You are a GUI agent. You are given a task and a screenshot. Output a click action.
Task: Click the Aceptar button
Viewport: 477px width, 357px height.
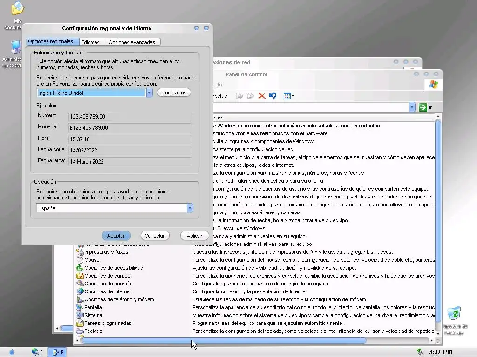pos(116,236)
